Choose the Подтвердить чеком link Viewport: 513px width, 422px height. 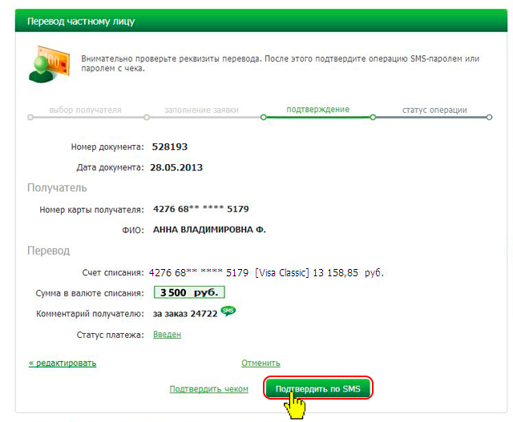(x=208, y=389)
